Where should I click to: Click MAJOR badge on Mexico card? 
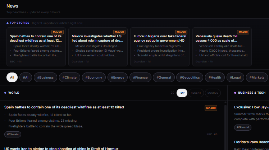(119, 32)
